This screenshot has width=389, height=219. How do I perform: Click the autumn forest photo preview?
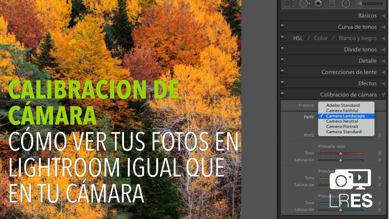point(121,109)
